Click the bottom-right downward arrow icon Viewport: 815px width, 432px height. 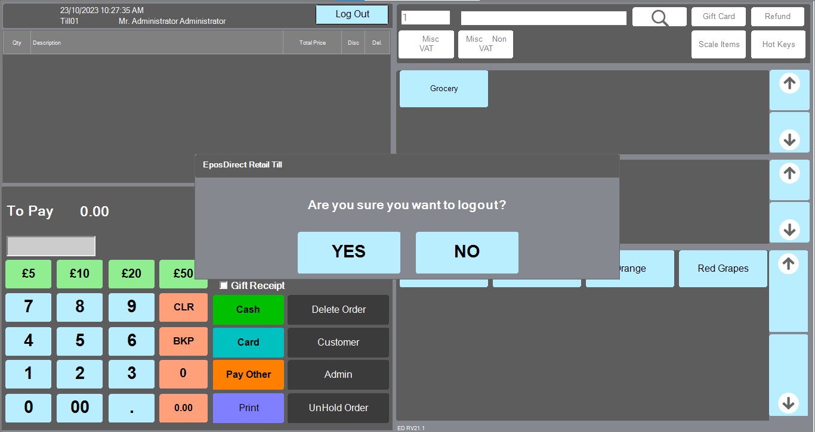(789, 402)
